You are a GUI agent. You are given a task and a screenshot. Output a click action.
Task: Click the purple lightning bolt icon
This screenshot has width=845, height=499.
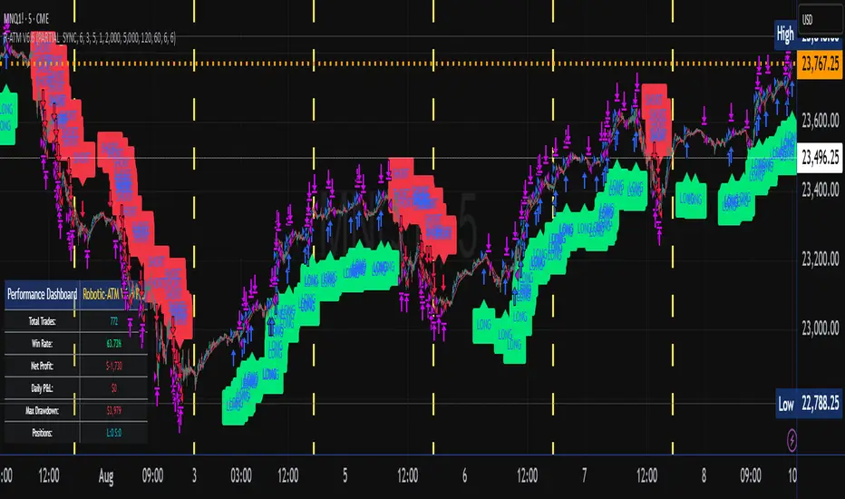click(792, 440)
